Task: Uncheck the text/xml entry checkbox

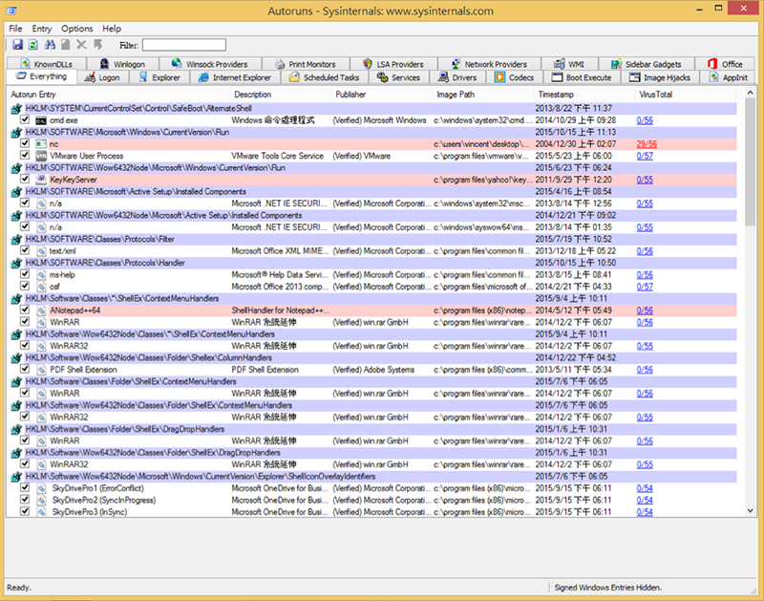Action: [25, 250]
